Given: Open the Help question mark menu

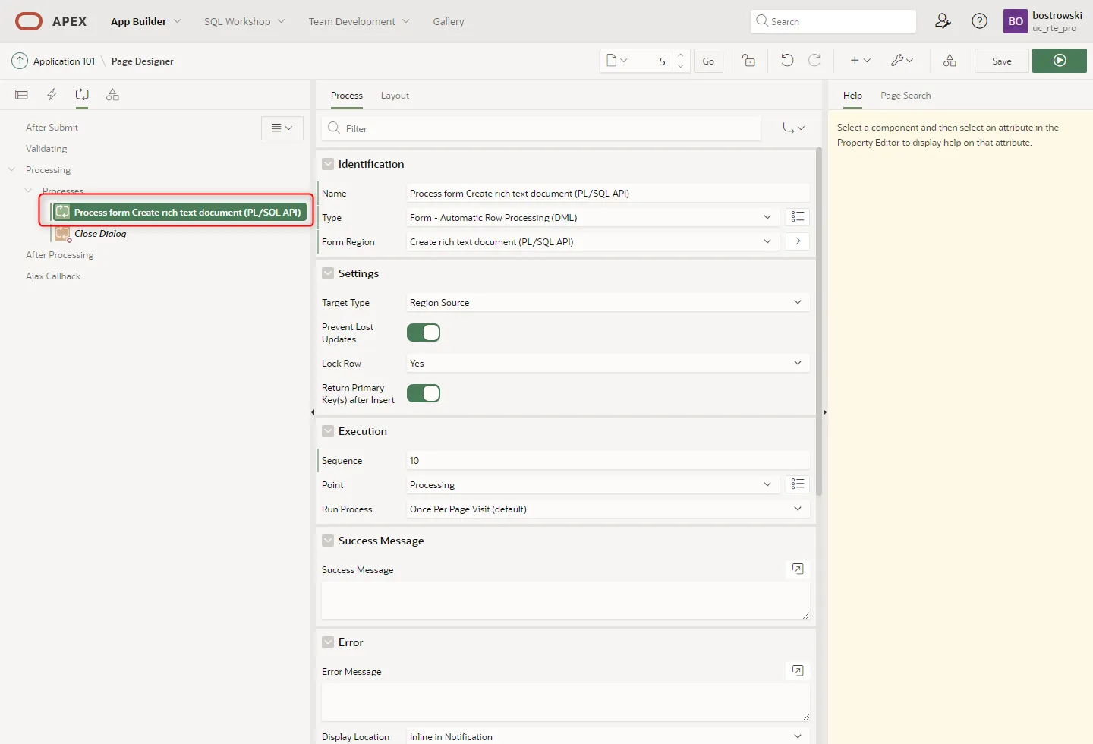Looking at the screenshot, I should point(979,21).
